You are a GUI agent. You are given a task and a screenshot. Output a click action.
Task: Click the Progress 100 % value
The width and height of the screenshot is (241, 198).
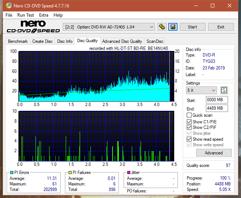point(225,178)
